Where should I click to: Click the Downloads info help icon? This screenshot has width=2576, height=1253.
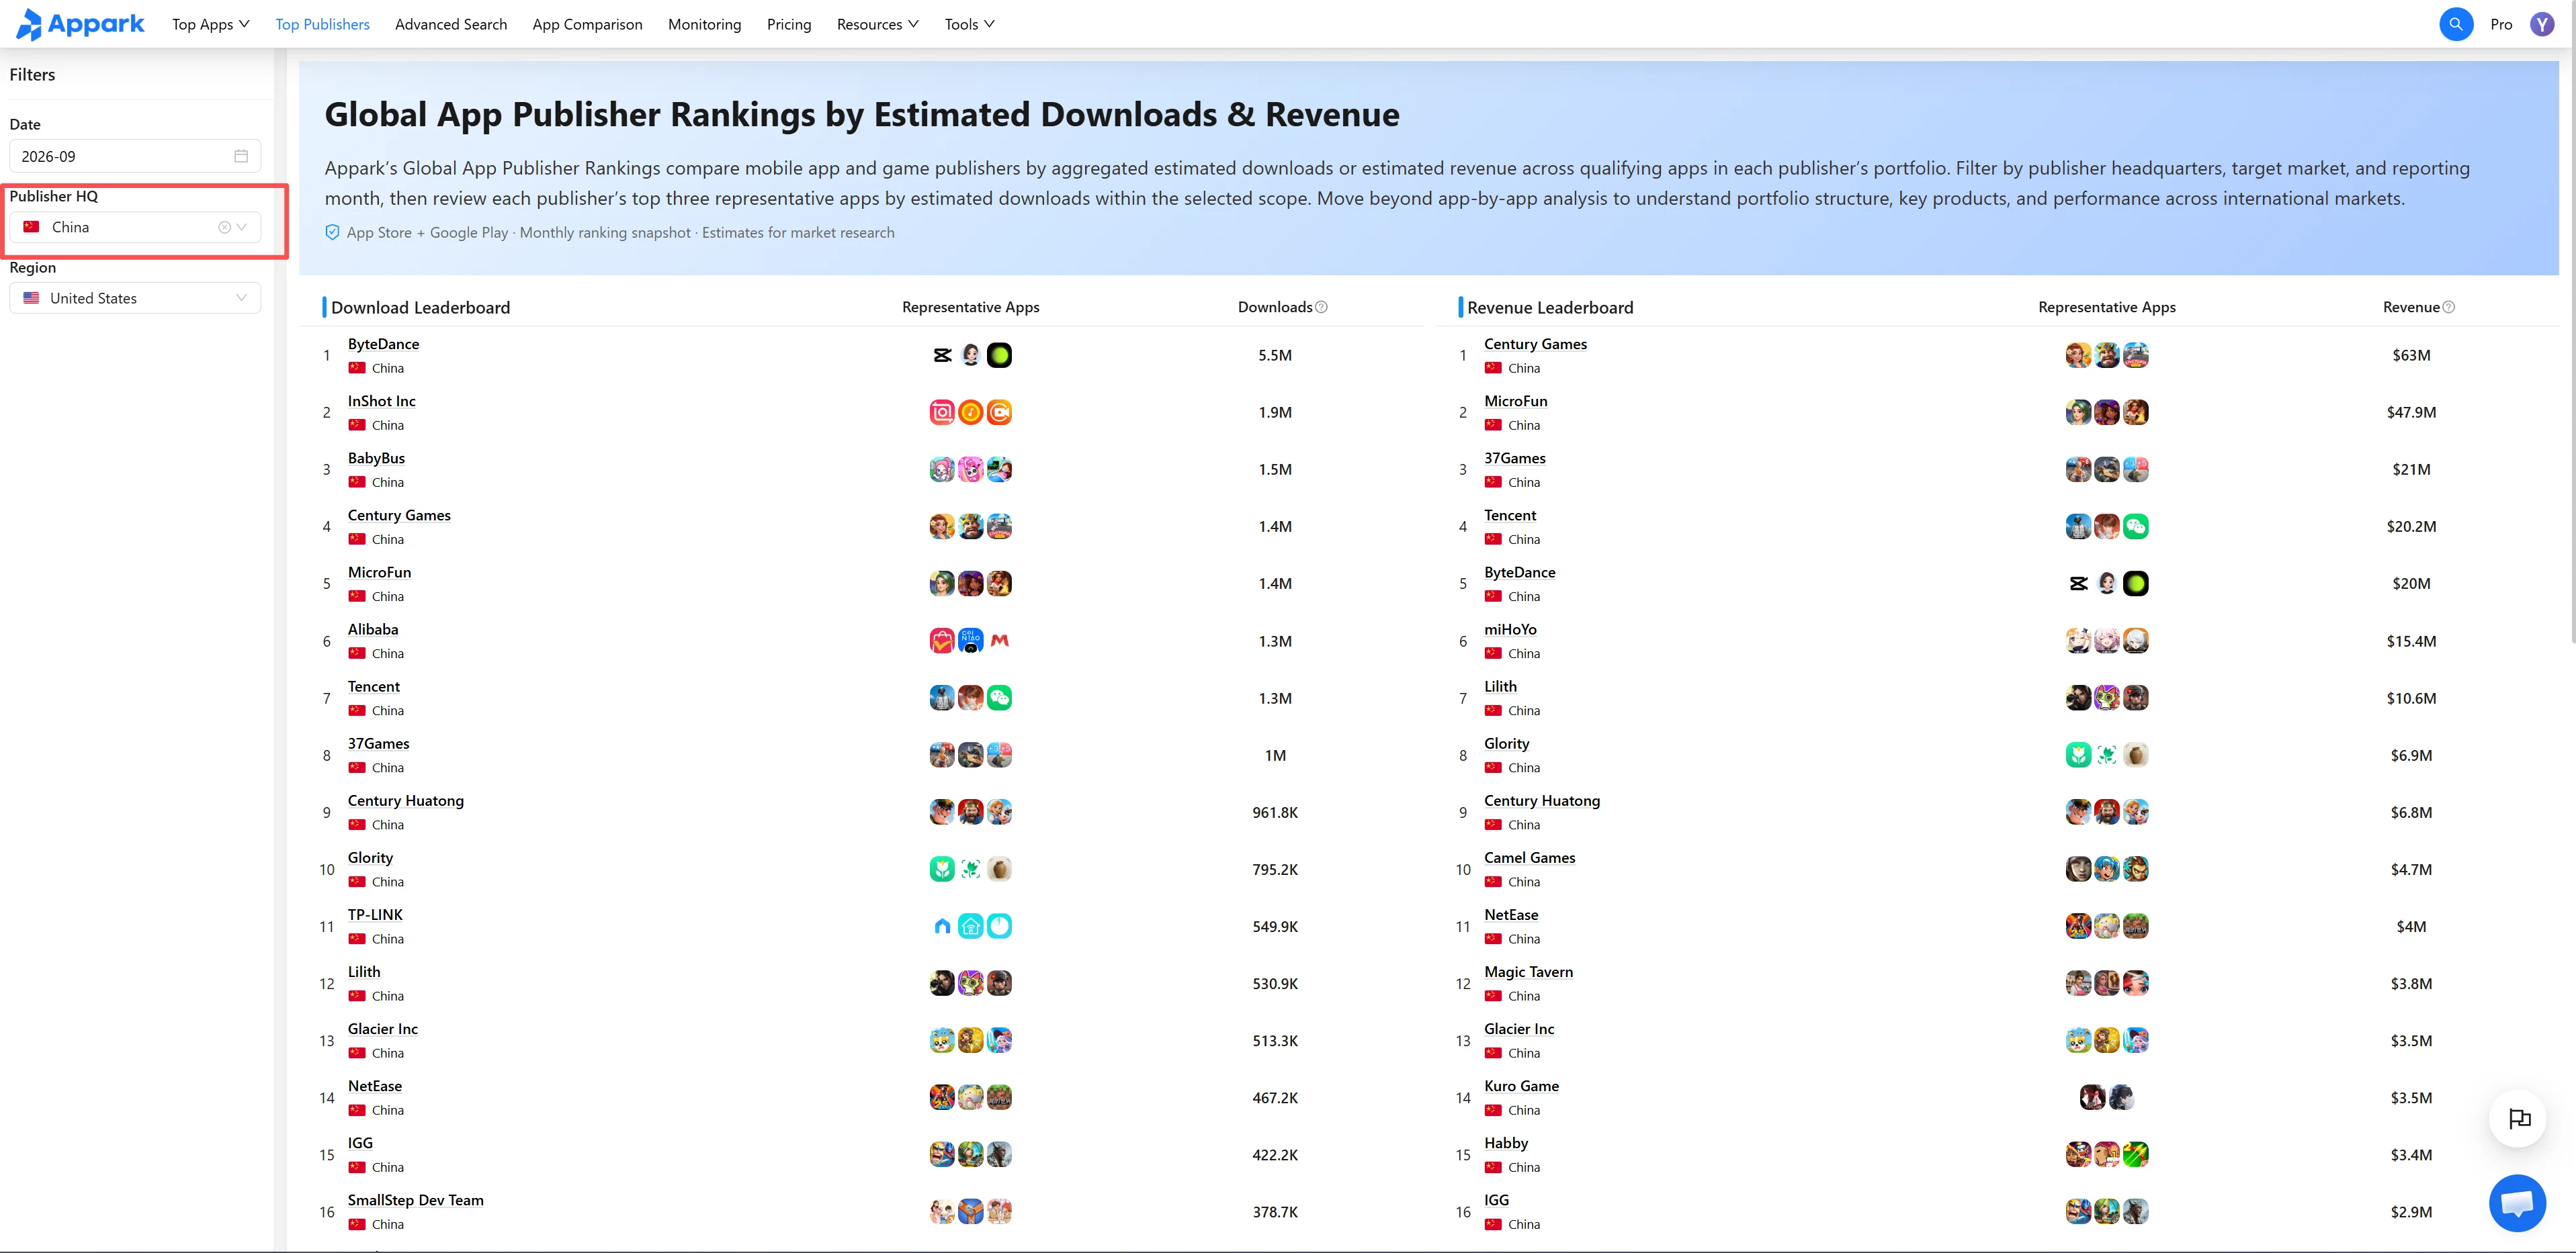coord(1321,307)
